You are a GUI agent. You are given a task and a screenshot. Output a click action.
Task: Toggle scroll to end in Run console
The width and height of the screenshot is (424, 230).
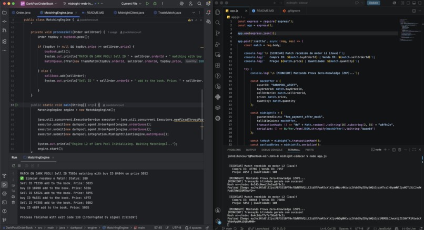coord(13,191)
